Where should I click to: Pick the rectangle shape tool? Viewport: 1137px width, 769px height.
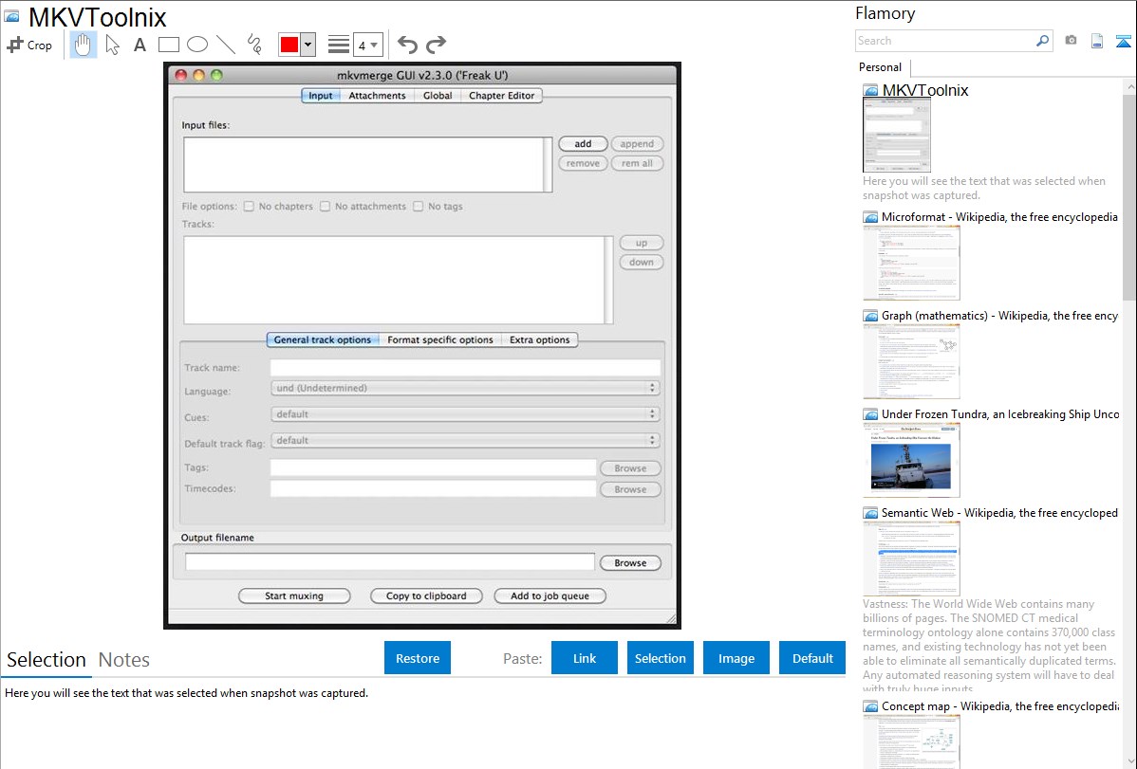click(x=168, y=45)
